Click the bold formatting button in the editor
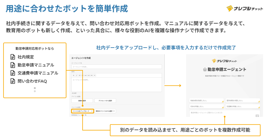Viewport: 269px width, 140px height. click(x=73, y=75)
